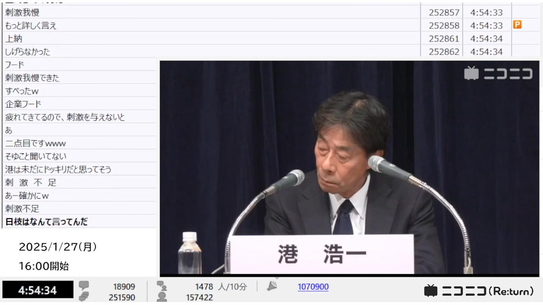Click the 157422 viewer count value

tap(200, 297)
